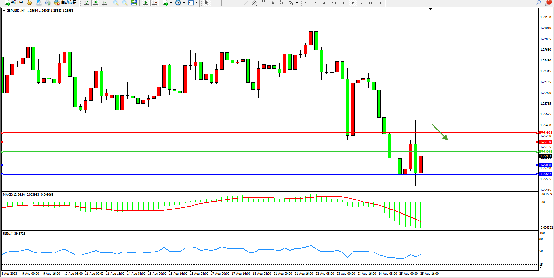The height and width of the screenshot is (278, 554).
Task: Expand the indicators list dropdown arrow
Action: click(x=171, y=3)
